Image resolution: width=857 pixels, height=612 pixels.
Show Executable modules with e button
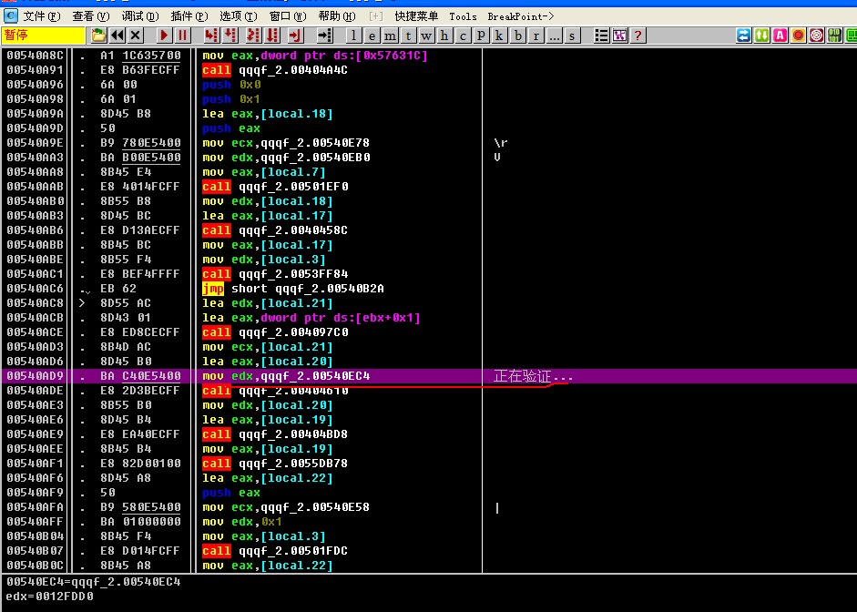(372, 36)
